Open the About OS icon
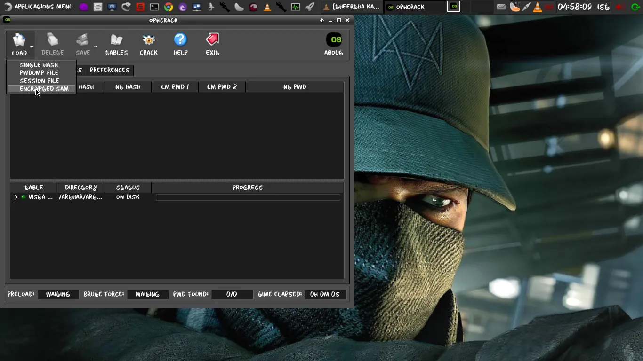Image resolution: width=643 pixels, height=361 pixels. pos(333,45)
